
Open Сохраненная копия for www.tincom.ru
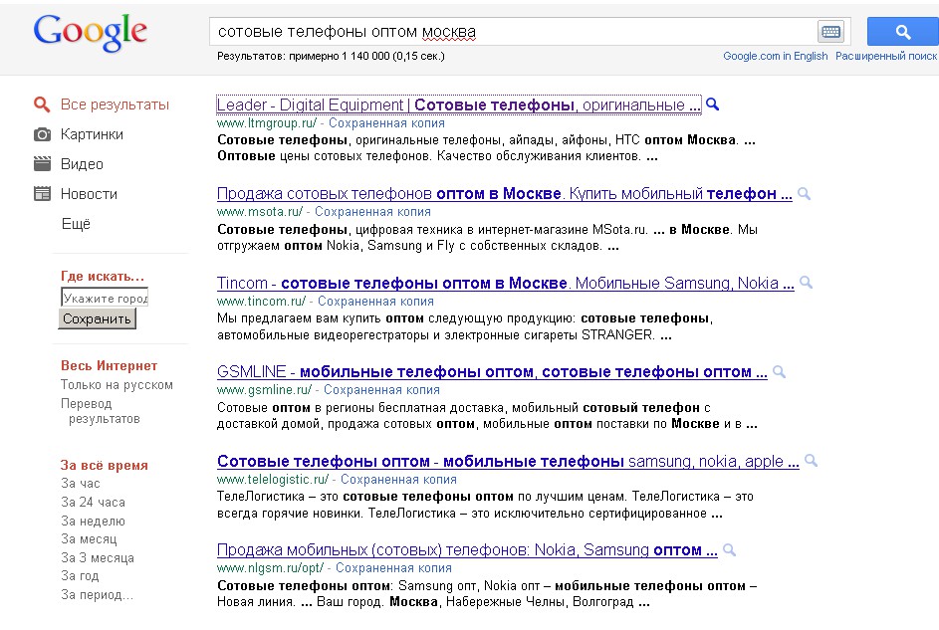[375, 302]
